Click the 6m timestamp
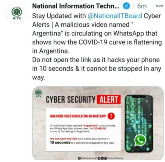 [x=142, y=6]
